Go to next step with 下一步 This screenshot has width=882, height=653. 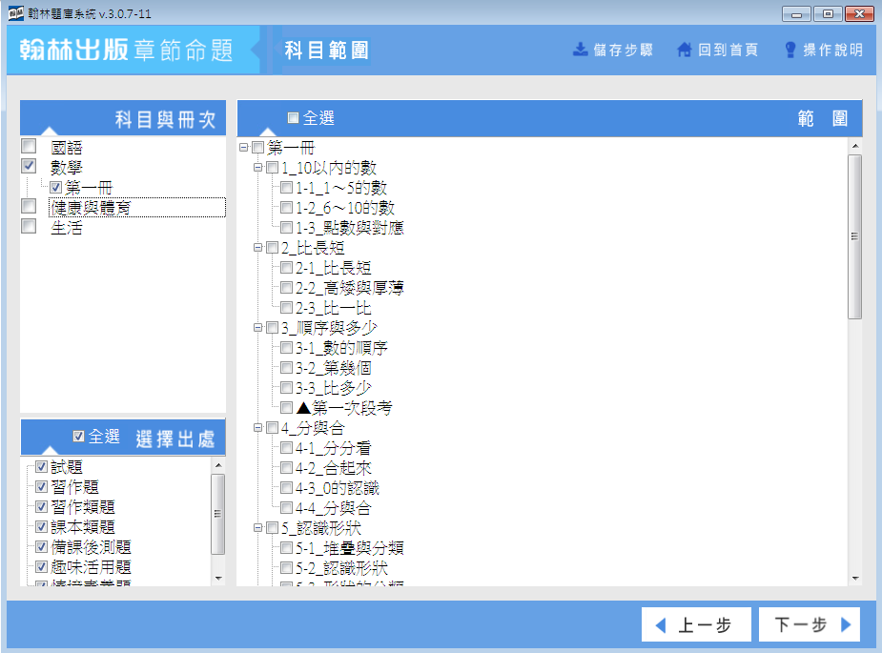pos(809,625)
